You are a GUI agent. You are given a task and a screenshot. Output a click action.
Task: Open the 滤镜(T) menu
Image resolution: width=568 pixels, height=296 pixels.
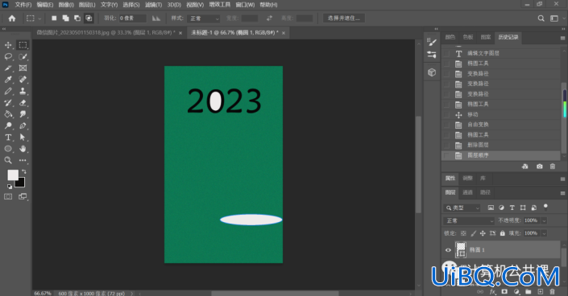[x=153, y=5]
